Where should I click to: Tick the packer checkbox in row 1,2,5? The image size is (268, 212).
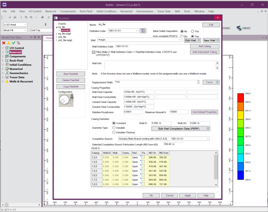click(x=143, y=157)
